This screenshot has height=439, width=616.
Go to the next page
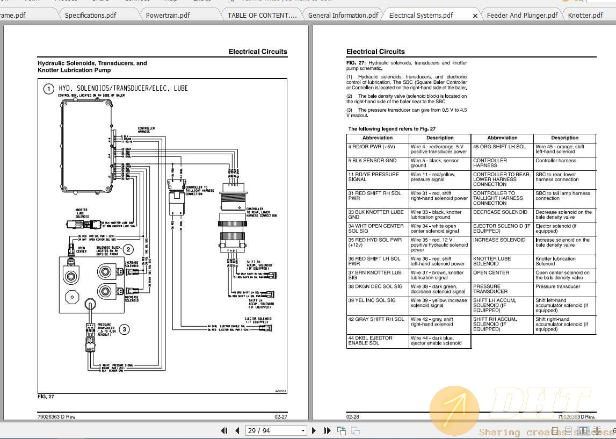[x=314, y=431]
